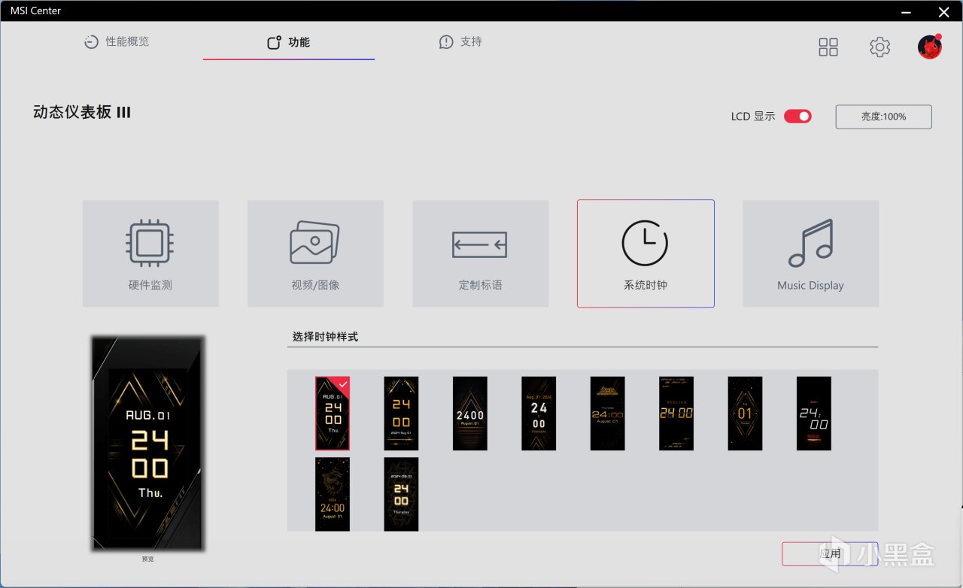The height and width of the screenshot is (588, 963).
Task: Choose the clock style with large 01 in diamond
Action: click(x=745, y=414)
